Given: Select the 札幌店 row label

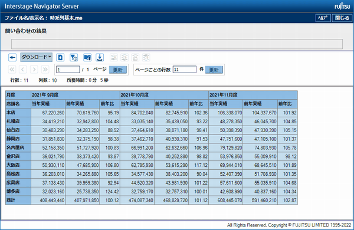Looking at the screenshot, I should pyautogui.click(x=18, y=121).
